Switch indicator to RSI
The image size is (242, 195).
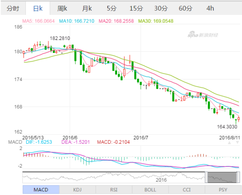tap(114, 190)
